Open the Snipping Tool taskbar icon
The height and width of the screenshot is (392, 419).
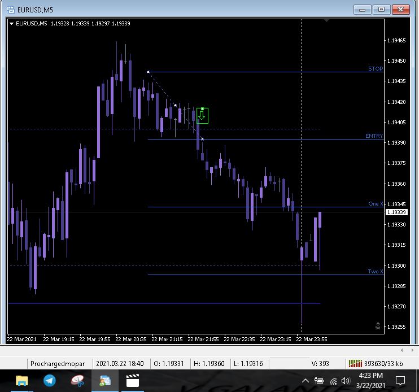(78, 381)
